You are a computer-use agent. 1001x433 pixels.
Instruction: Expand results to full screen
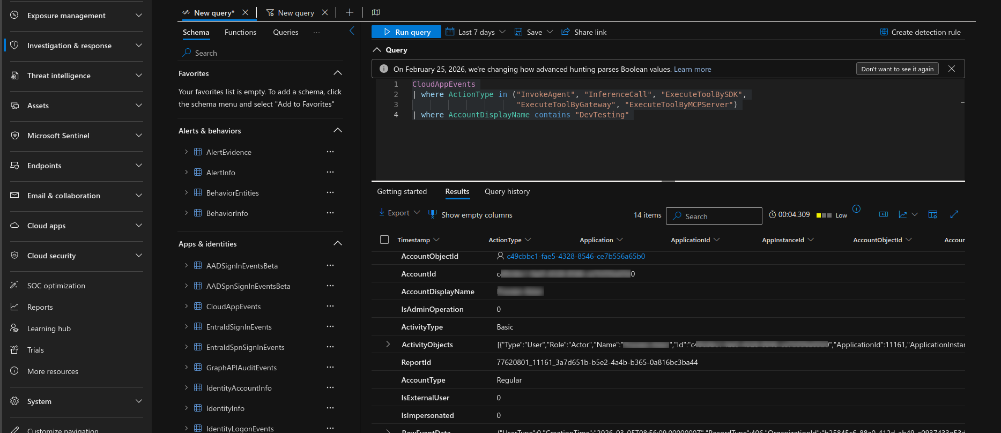click(954, 214)
